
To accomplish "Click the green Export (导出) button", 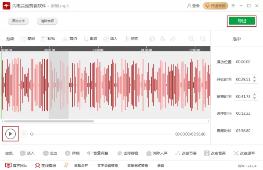I will point(242,21).
